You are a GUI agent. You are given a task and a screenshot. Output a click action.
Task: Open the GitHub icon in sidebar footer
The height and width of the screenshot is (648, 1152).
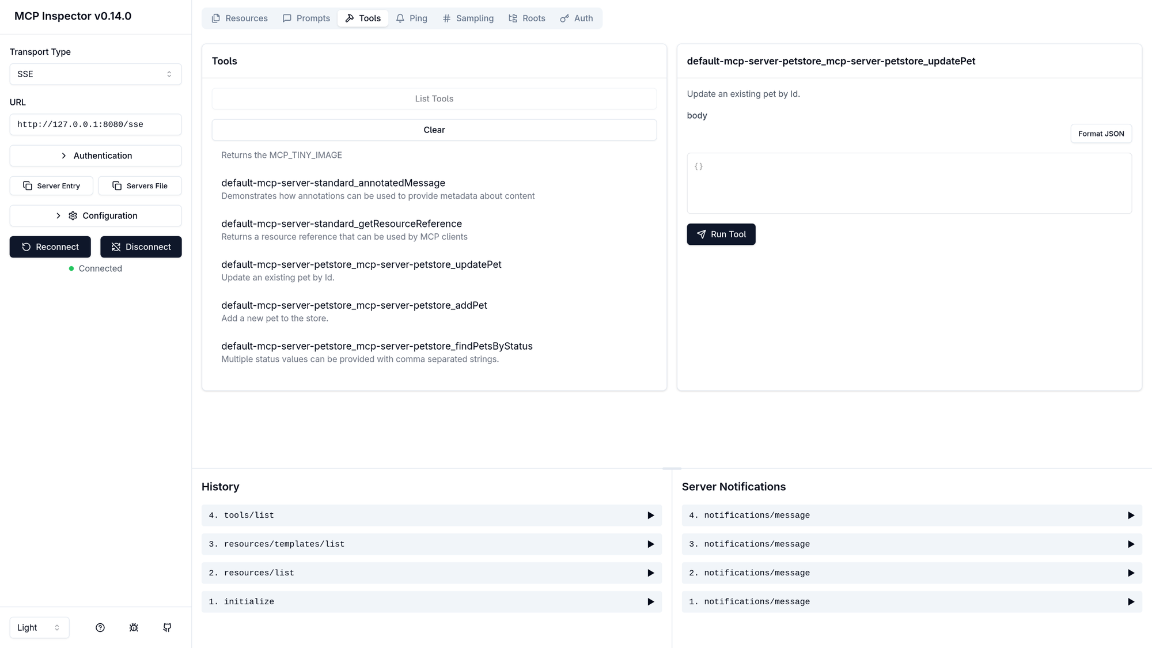point(167,627)
